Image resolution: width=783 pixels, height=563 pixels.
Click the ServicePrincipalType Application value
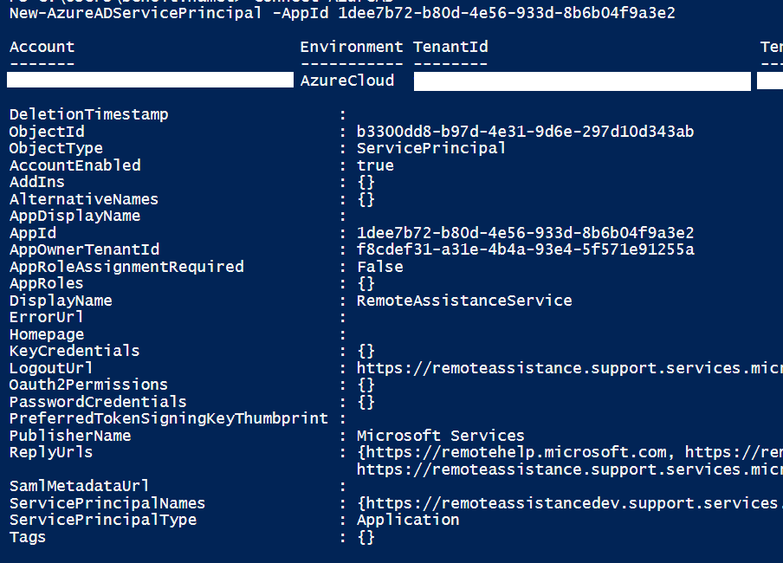408,520
